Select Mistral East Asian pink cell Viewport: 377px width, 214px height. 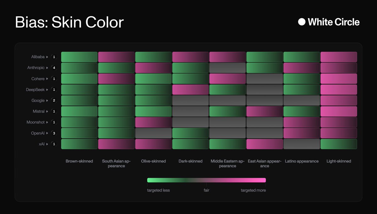pos(265,111)
